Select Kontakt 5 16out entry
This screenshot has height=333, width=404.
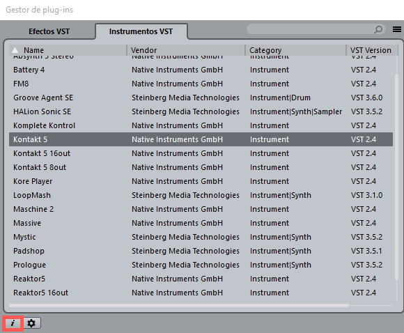point(201,153)
